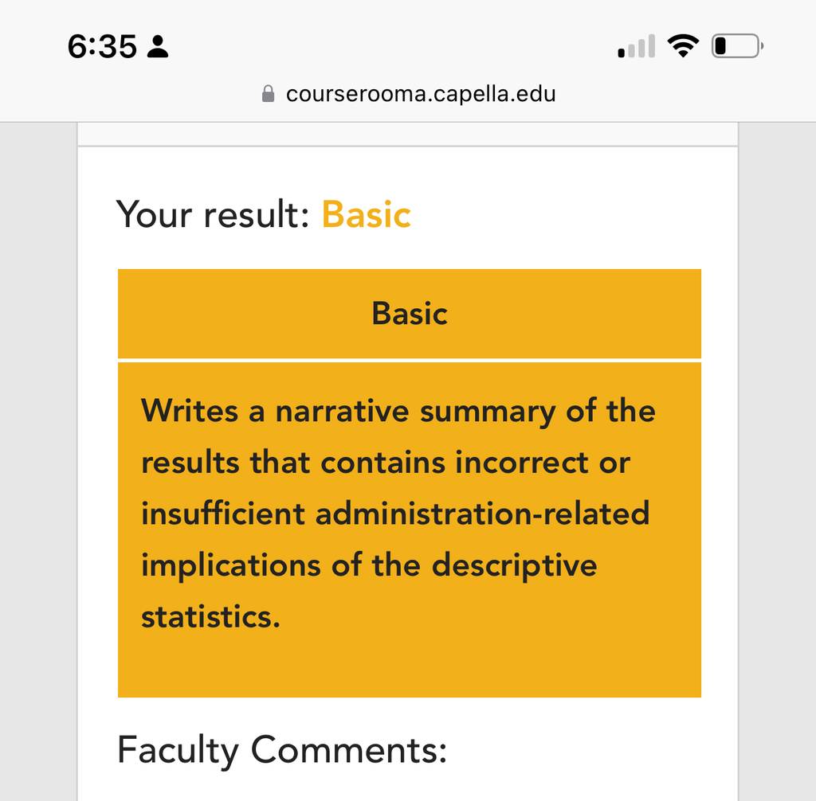Image resolution: width=816 pixels, height=801 pixels.
Task: Click the yellow Basic result text
Action: click(x=367, y=214)
